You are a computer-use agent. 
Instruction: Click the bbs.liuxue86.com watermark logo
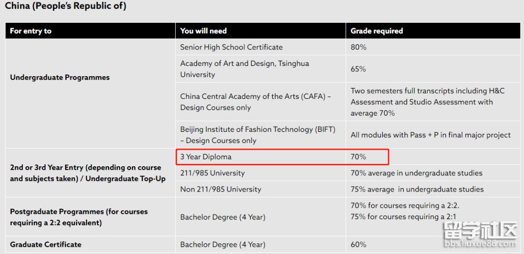tap(480, 235)
